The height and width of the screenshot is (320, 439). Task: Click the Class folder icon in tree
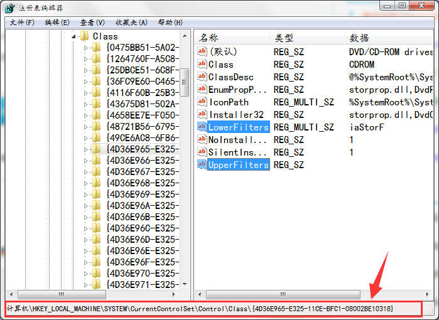(x=85, y=36)
